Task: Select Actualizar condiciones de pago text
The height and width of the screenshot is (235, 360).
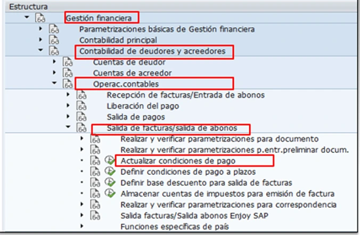Action: pyautogui.click(x=178, y=161)
